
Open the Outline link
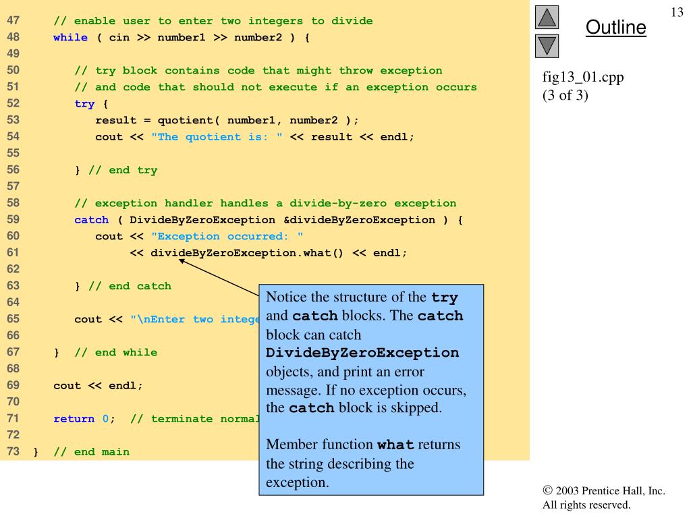coord(615,27)
